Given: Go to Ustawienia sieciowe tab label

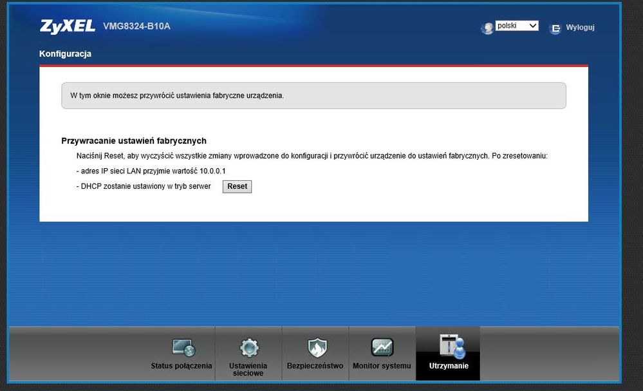Looking at the screenshot, I should click(x=248, y=369).
